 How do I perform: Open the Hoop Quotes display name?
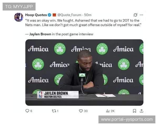36,15
